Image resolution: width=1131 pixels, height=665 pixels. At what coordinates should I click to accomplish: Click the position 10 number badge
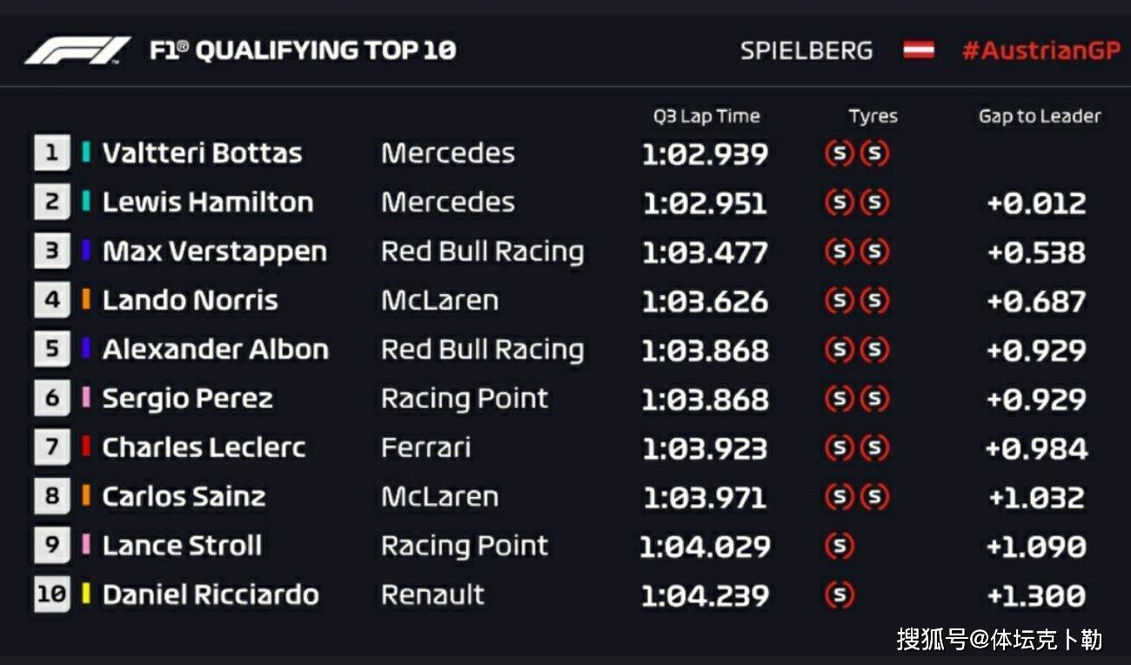pyautogui.click(x=52, y=594)
